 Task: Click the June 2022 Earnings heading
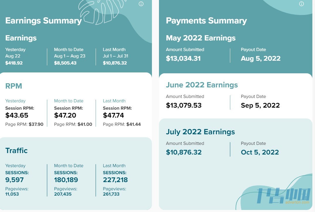coord(202,85)
